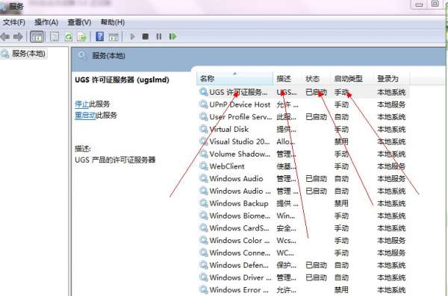Viewport: 448px width, 296px height.
Task: Click the UPnP Device Host name text
Action: click(240, 104)
